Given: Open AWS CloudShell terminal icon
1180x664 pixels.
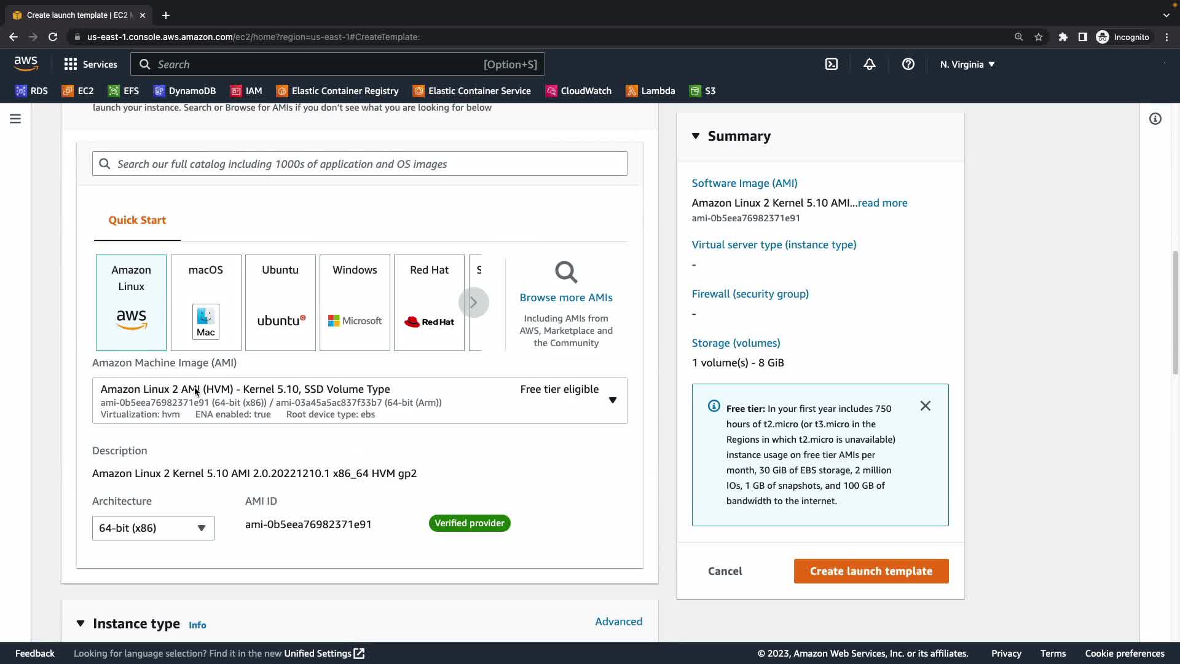Looking at the screenshot, I should [x=831, y=64].
